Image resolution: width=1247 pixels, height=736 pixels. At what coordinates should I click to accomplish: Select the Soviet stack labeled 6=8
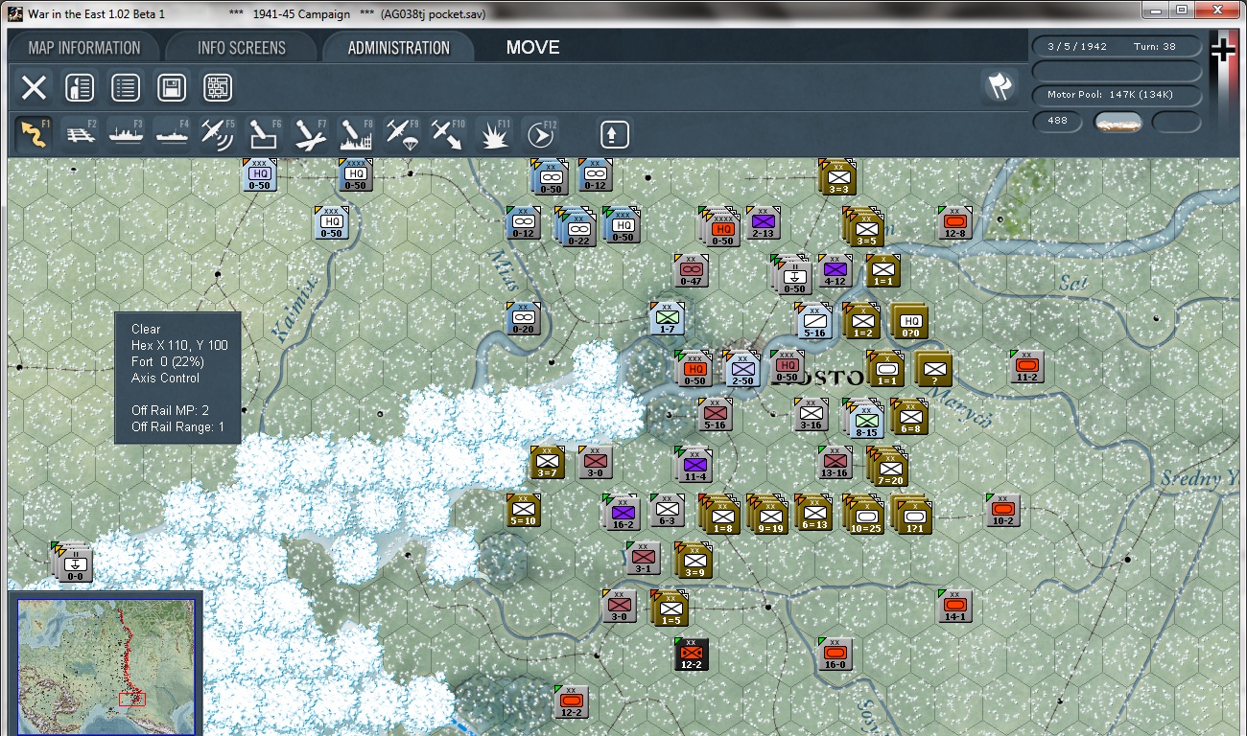(909, 418)
